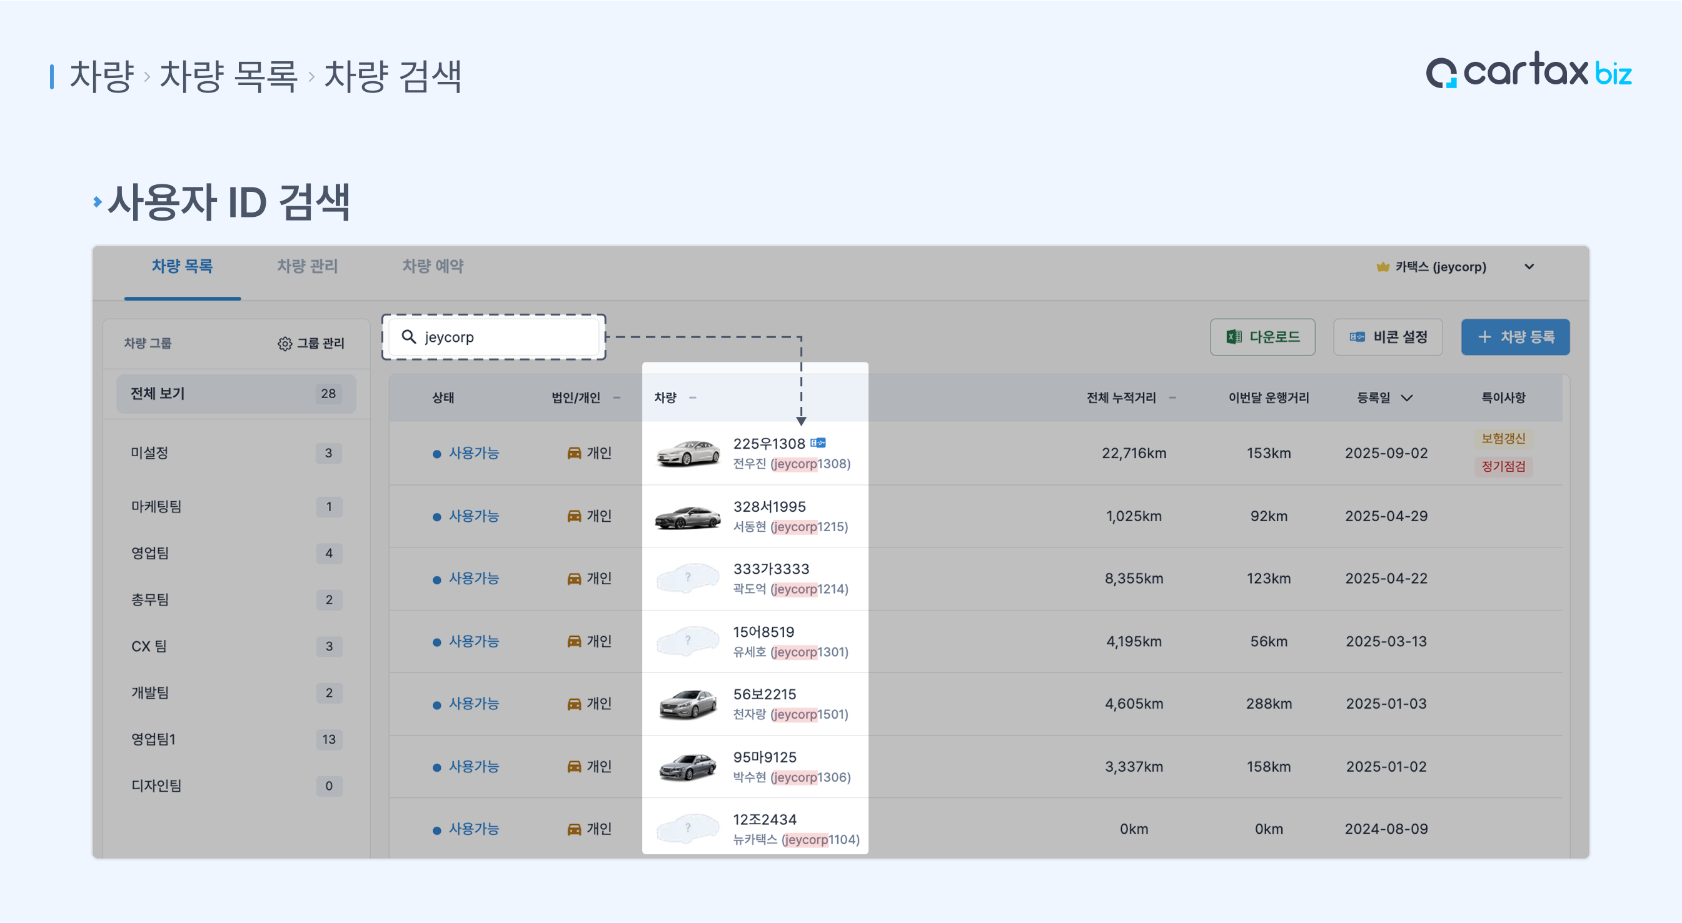This screenshot has height=923, width=1682.
Task: Click beacon icon next to 225우1308
Action: click(x=818, y=443)
